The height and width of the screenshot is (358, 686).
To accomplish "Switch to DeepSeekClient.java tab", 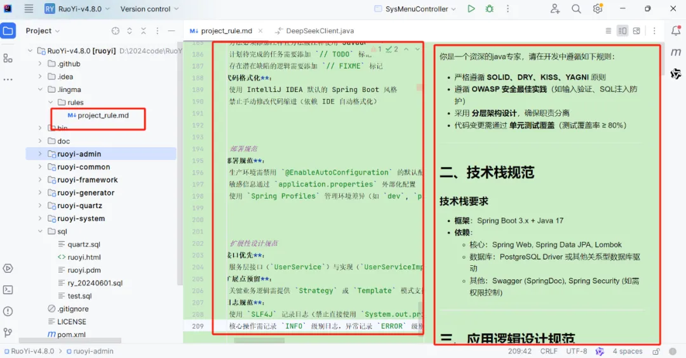I will (x=314, y=30).
